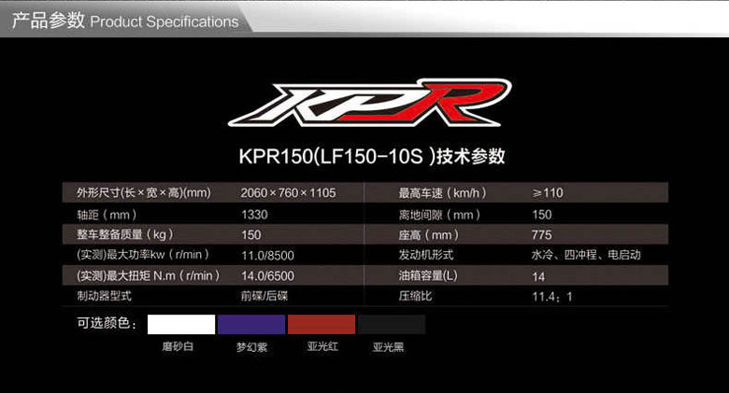Screen dimensions: 729x393
Task: Click the 2060×760×1105 dimensions value
Action: pos(288,193)
